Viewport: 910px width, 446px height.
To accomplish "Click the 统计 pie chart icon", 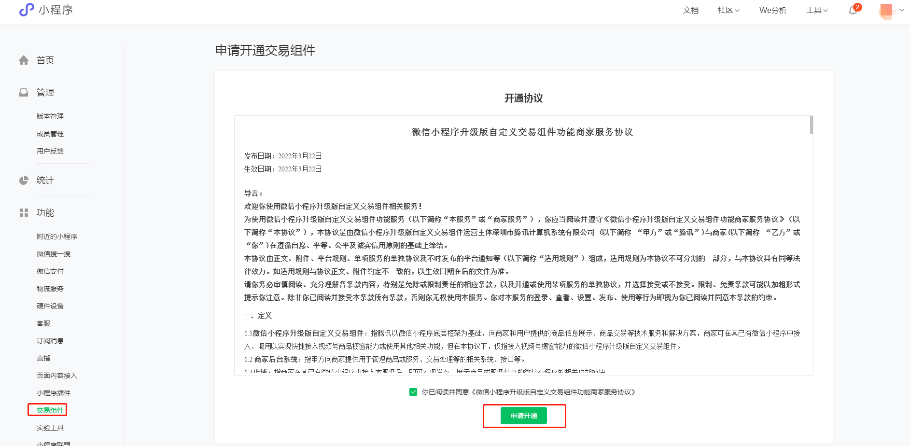I will click(24, 181).
